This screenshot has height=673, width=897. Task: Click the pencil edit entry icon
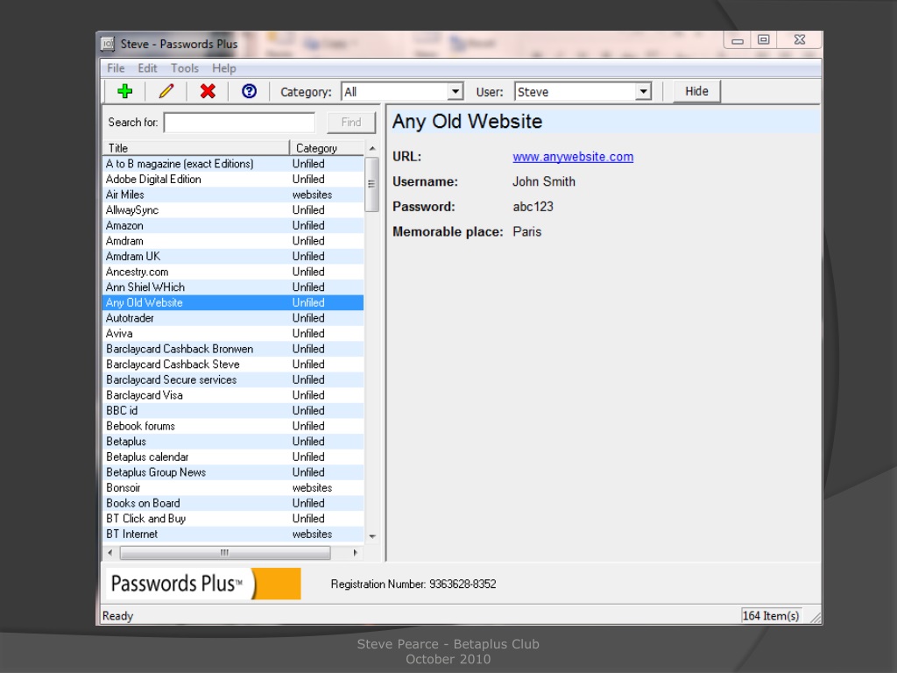(x=166, y=91)
